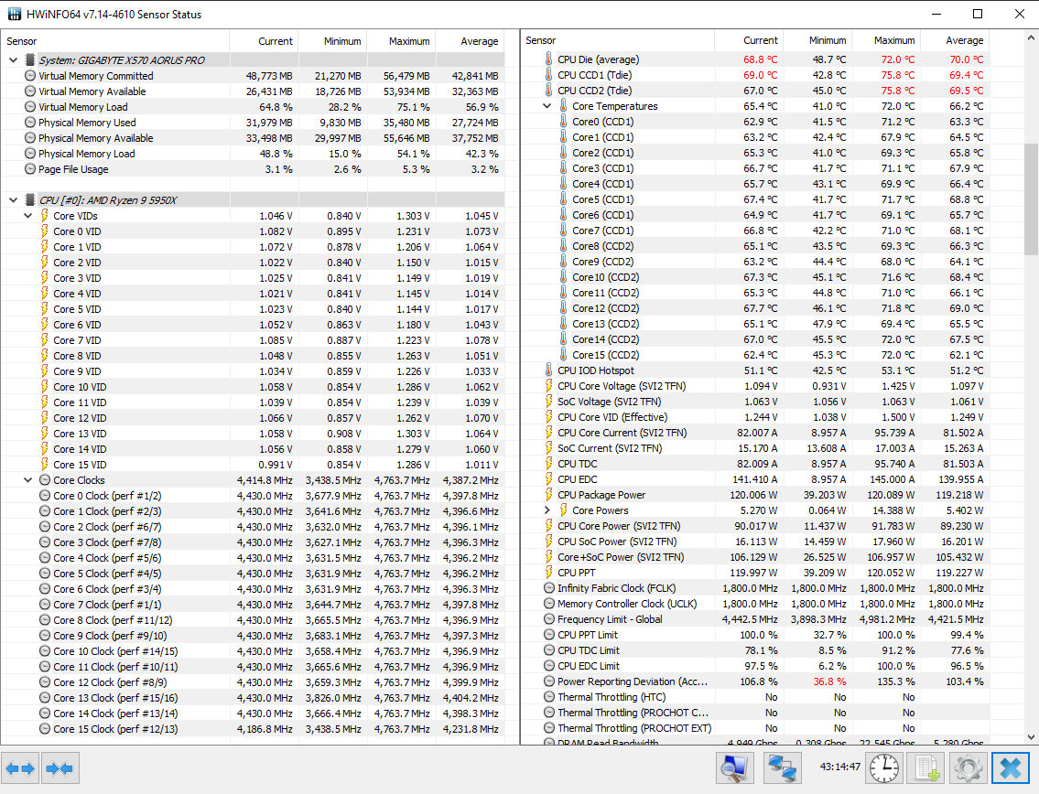The height and width of the screenshot is (794, 1039).
Task: Click the scrollbar up arrow
Action: coord(1031,38)
